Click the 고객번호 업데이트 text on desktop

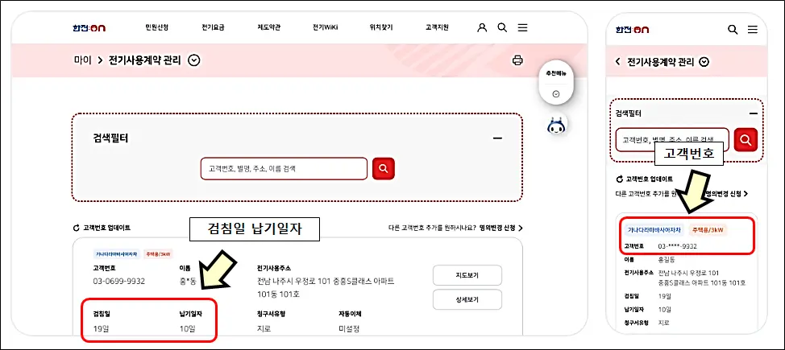(x=107, y=228)
